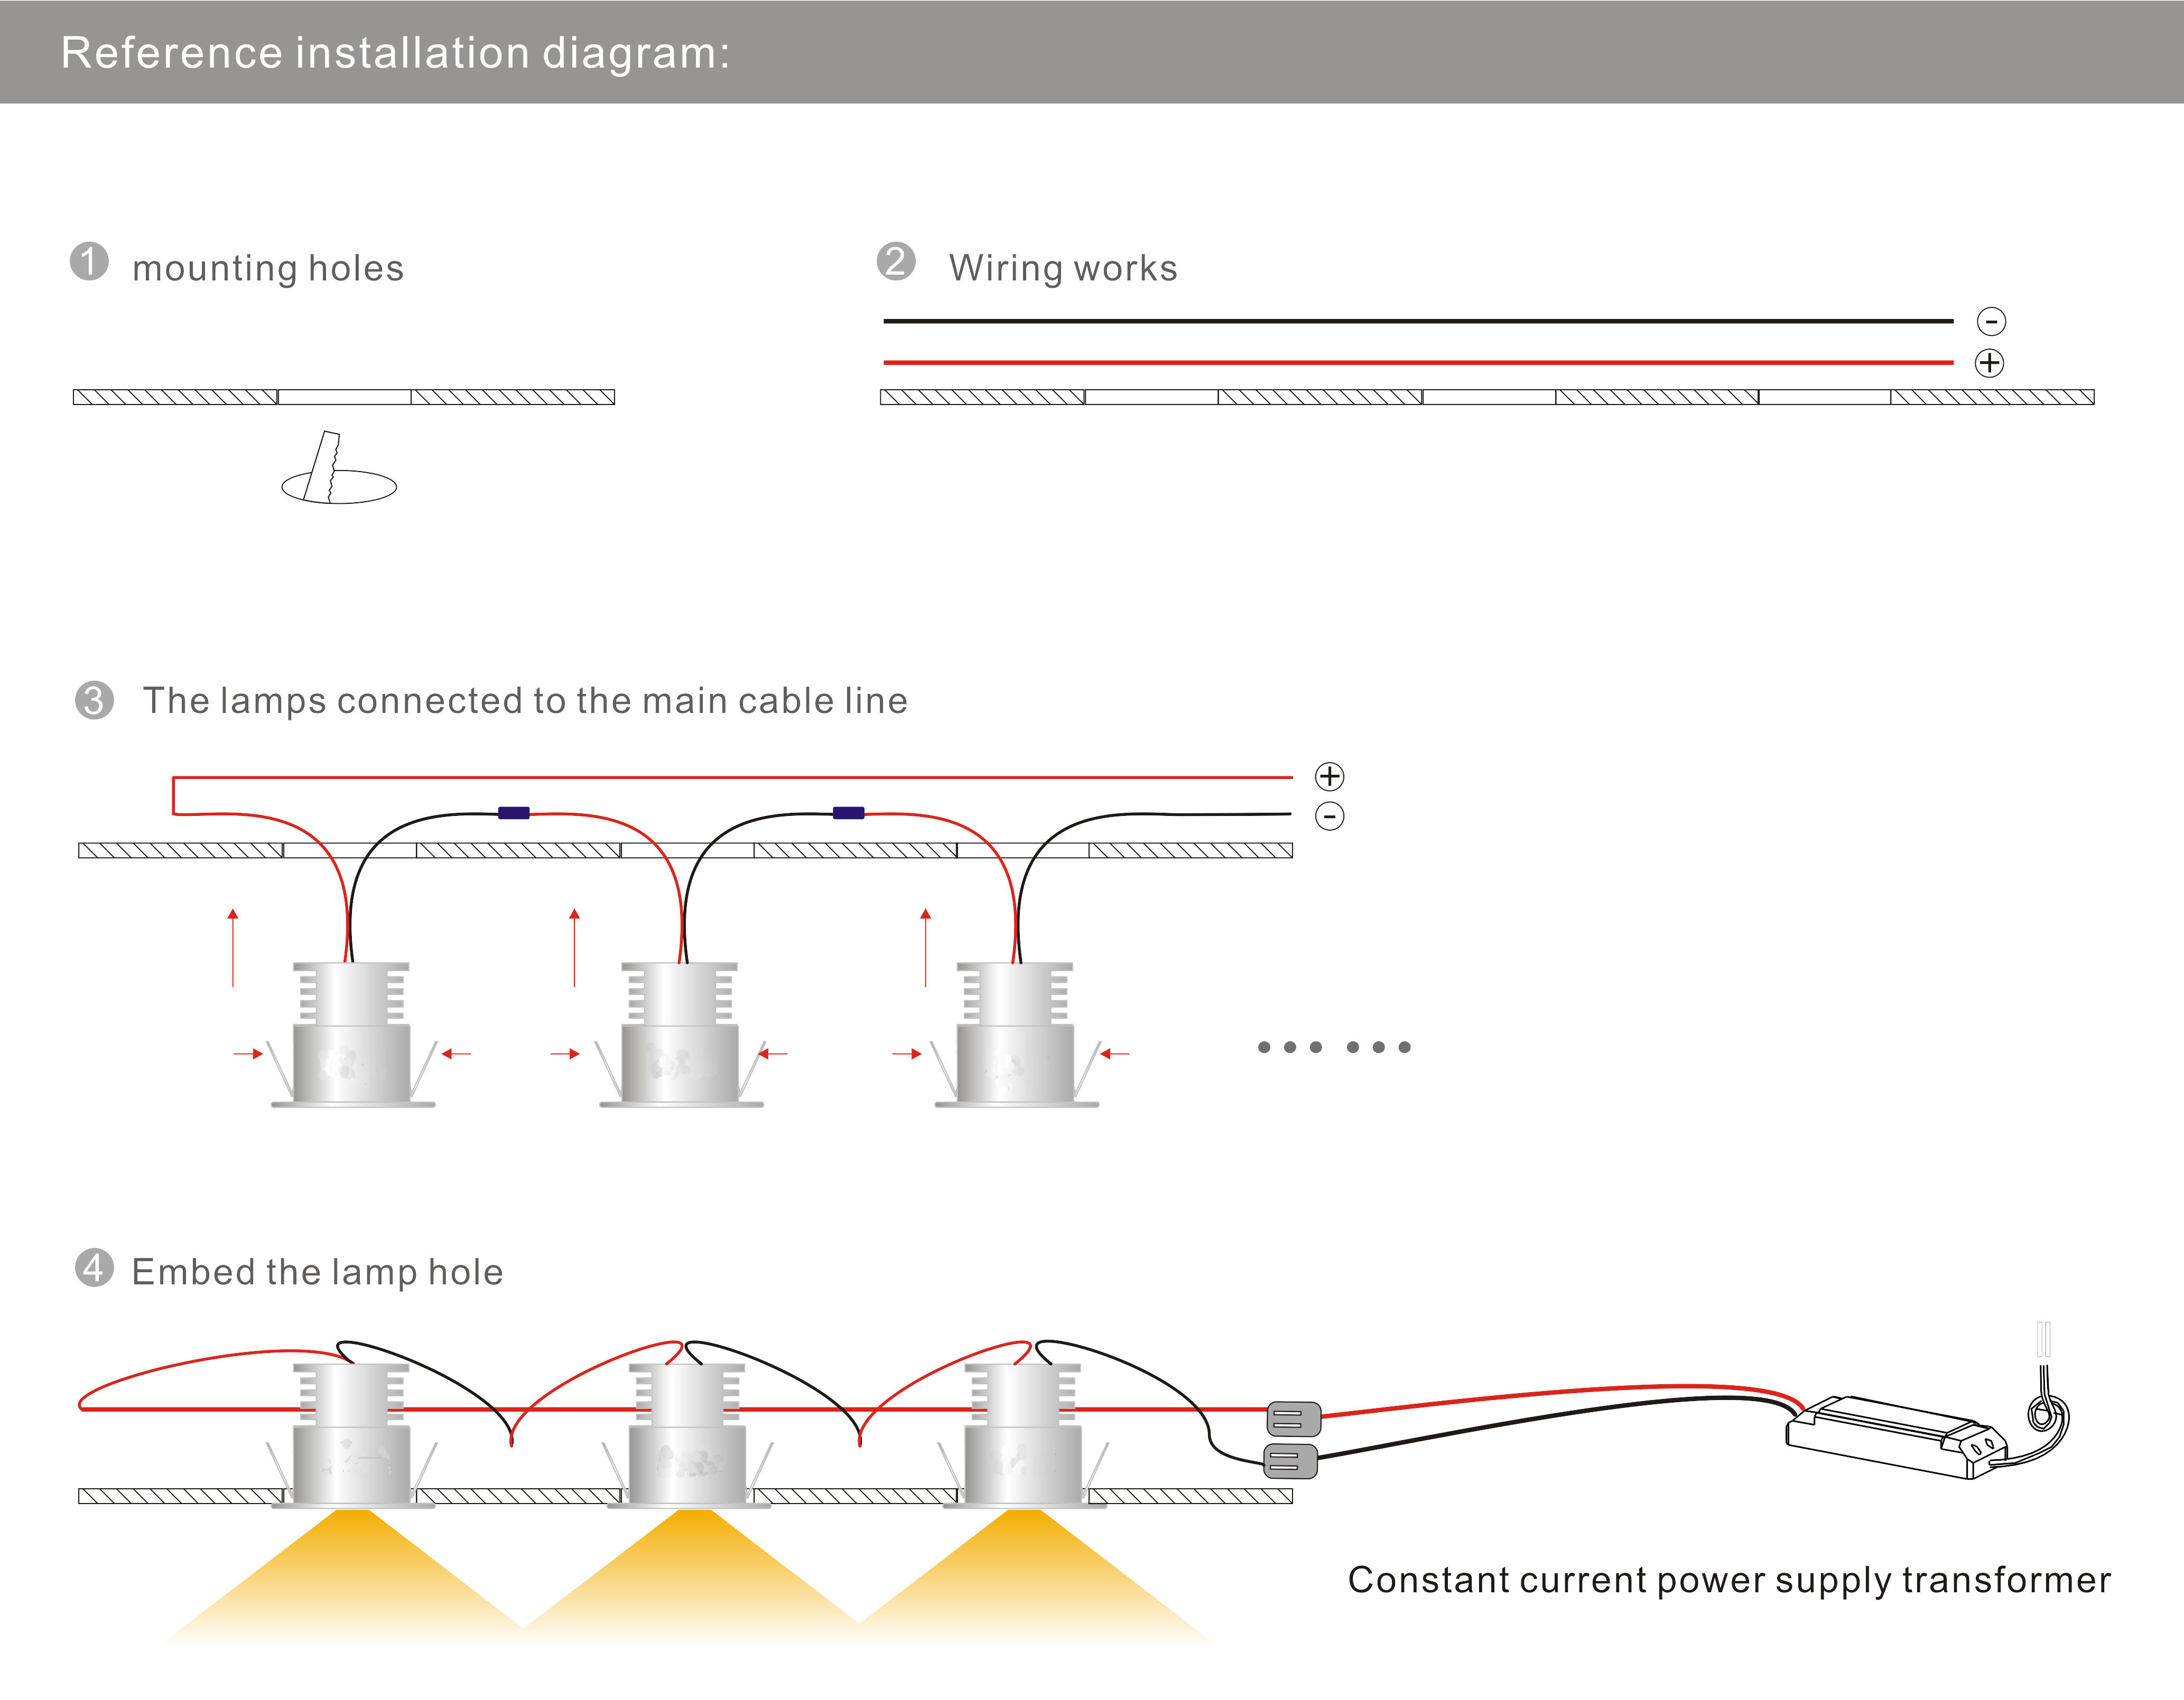Click the minus symbol in Wiring works
Image resolution: width=2184 pixels, height=1700 pixels.
(1991, 322)
